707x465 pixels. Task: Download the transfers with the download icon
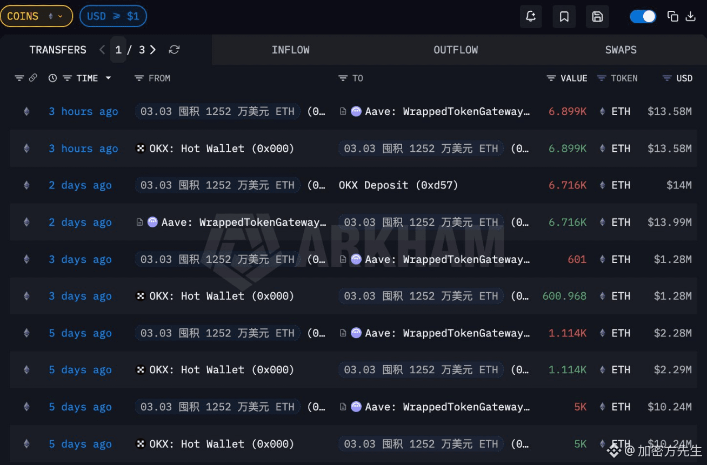690,16
